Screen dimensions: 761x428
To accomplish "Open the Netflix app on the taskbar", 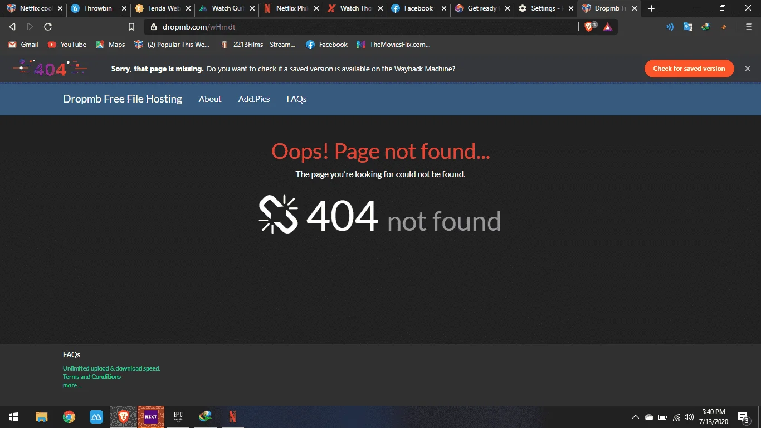I will point(233,417).
